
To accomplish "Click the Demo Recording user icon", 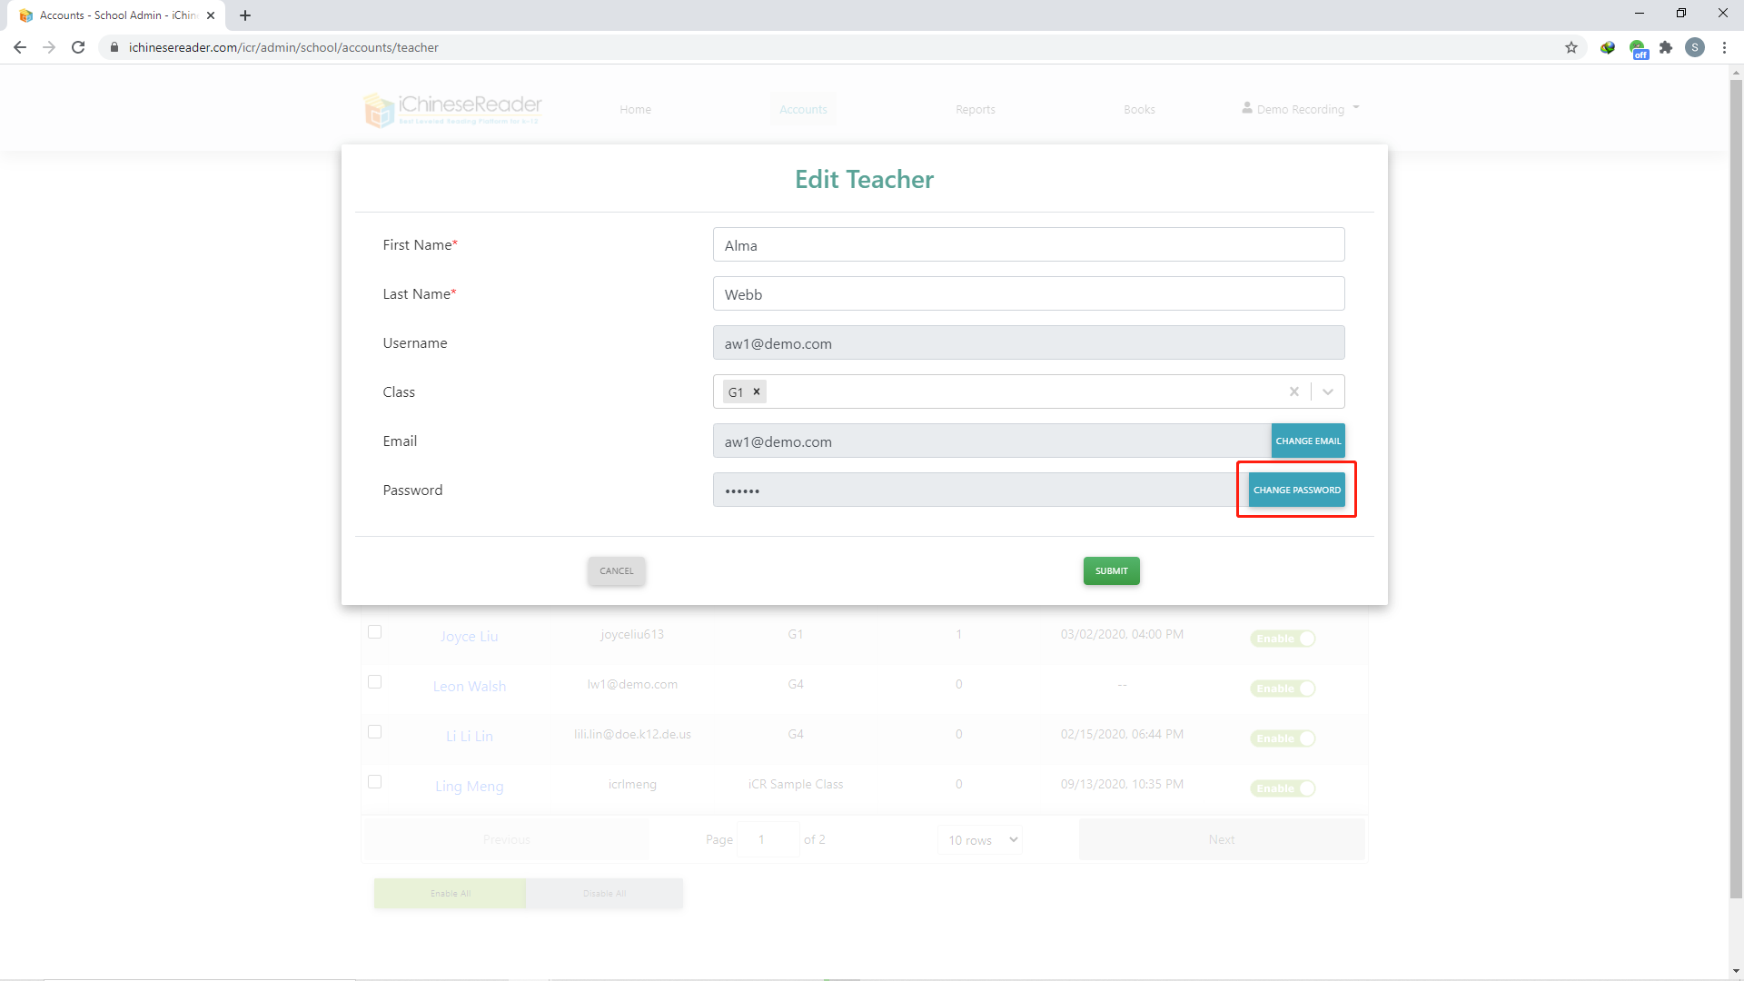I will (1247, 107).
